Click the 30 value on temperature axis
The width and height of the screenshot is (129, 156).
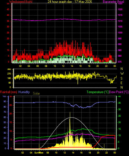point(119,110)
